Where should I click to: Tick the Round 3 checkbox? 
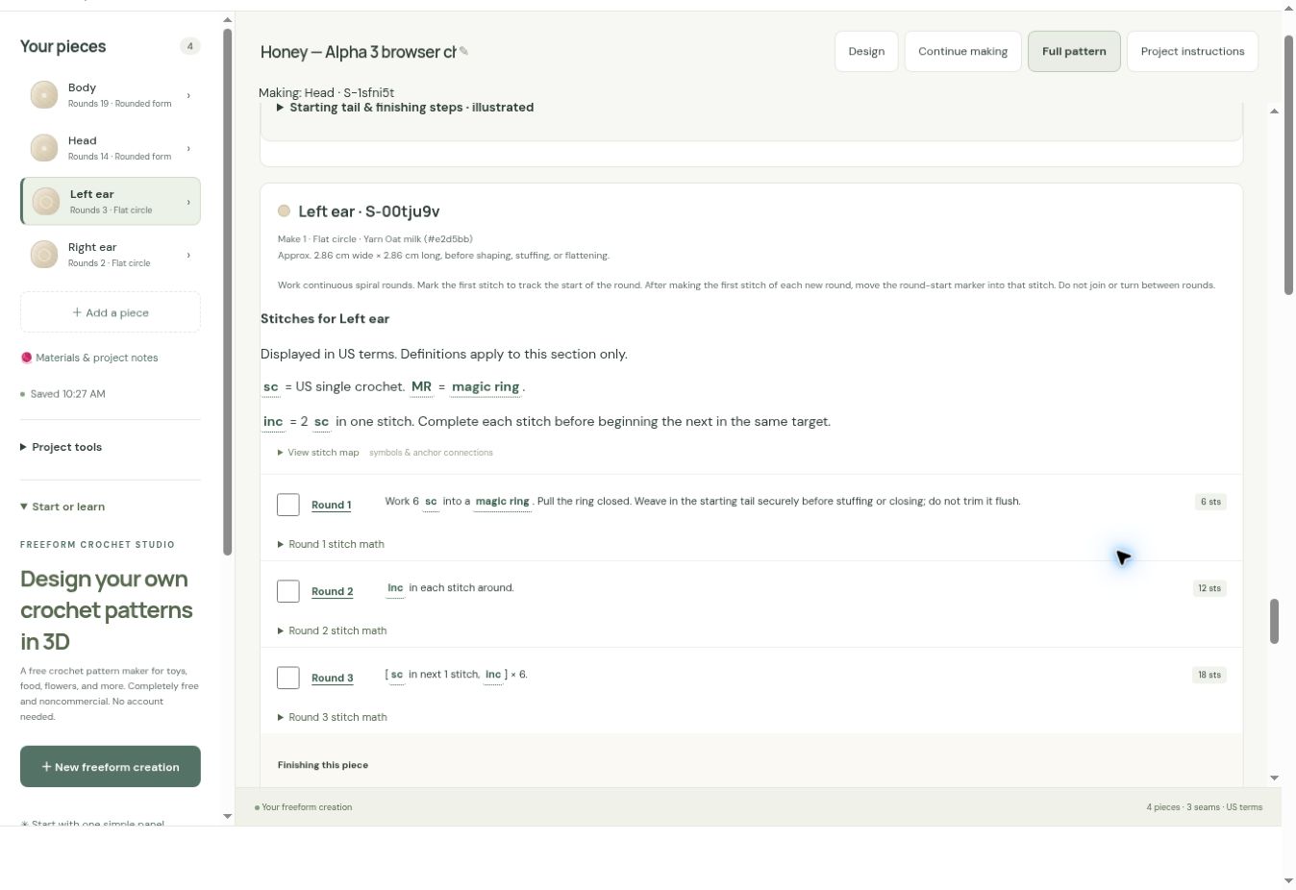(x=288, y=678)
